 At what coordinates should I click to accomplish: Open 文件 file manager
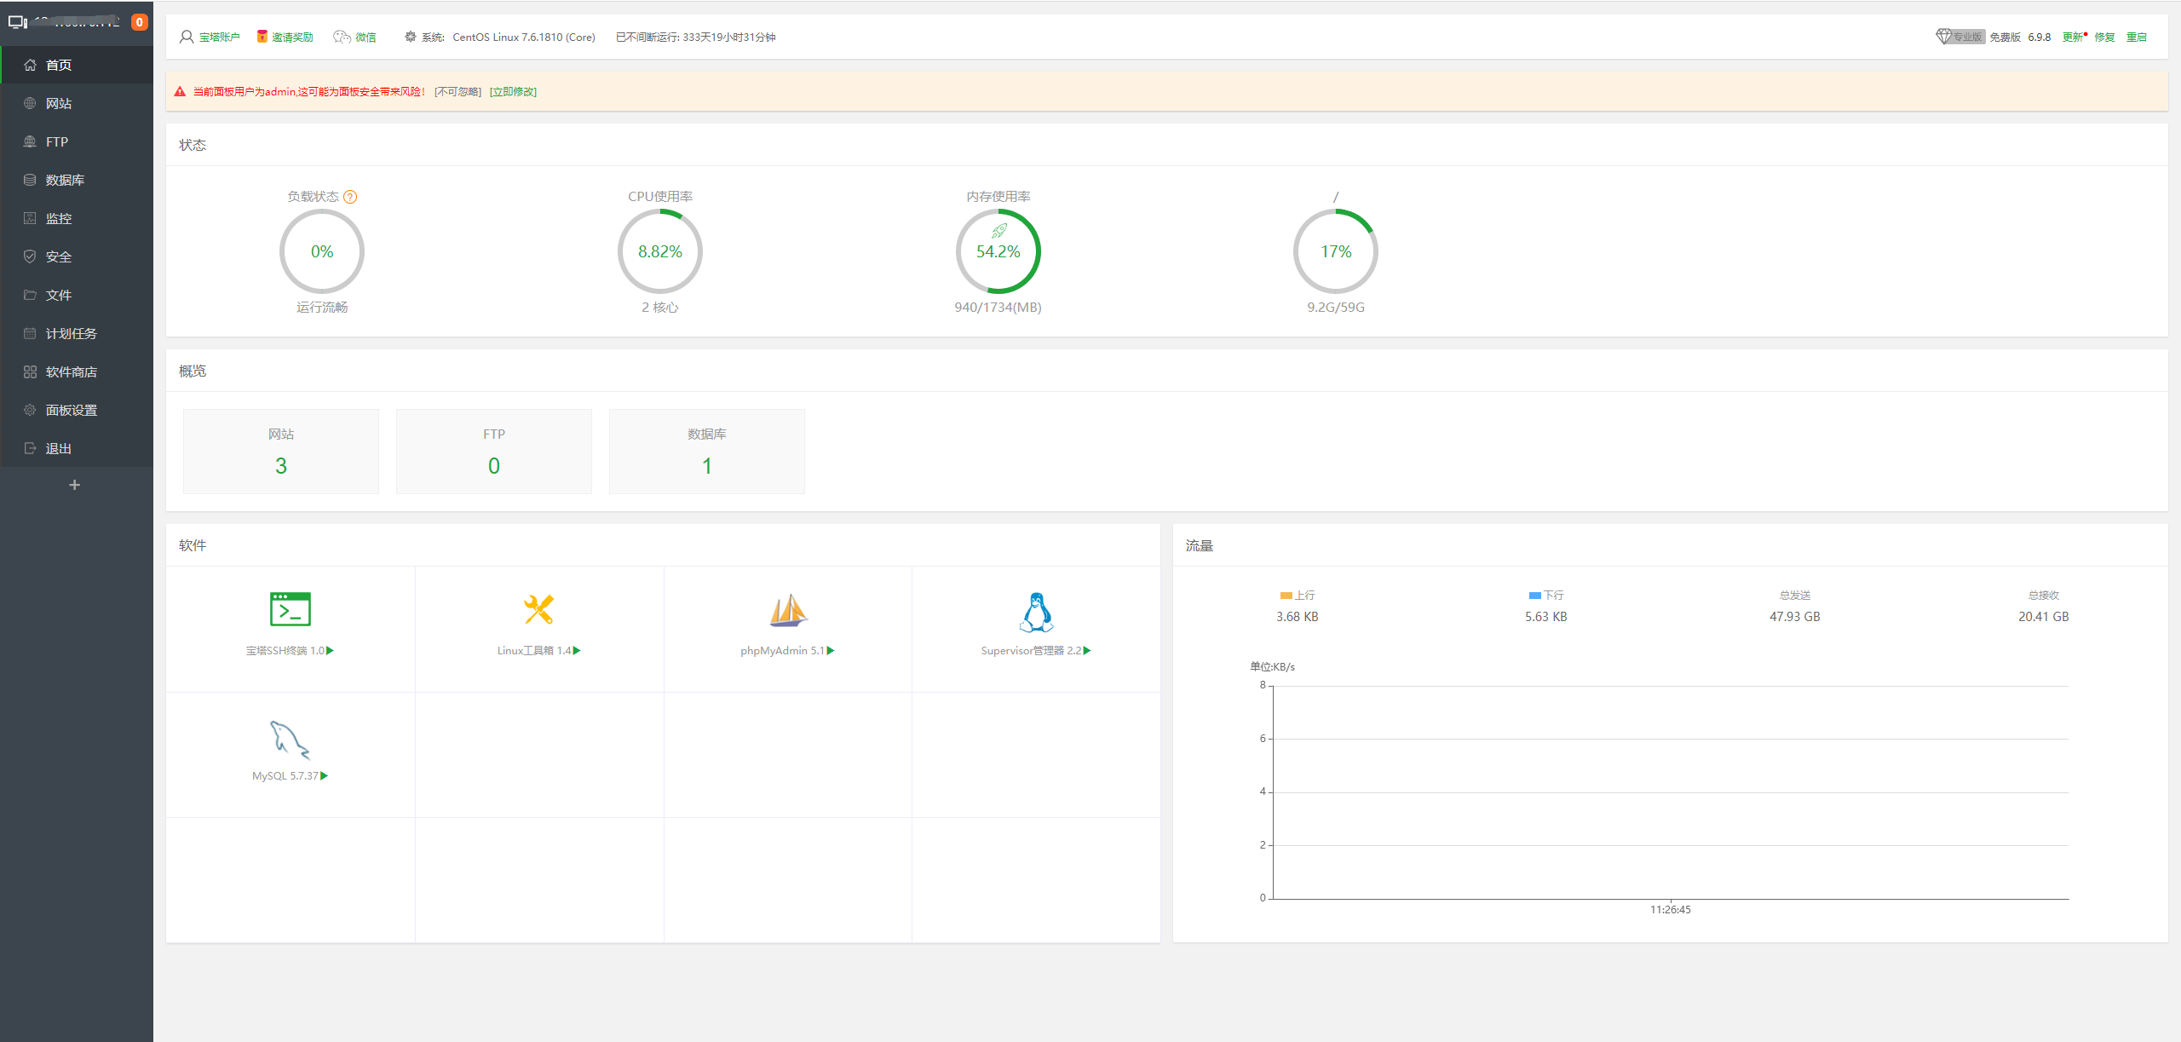pyautogui.click(x=77, y=295)
